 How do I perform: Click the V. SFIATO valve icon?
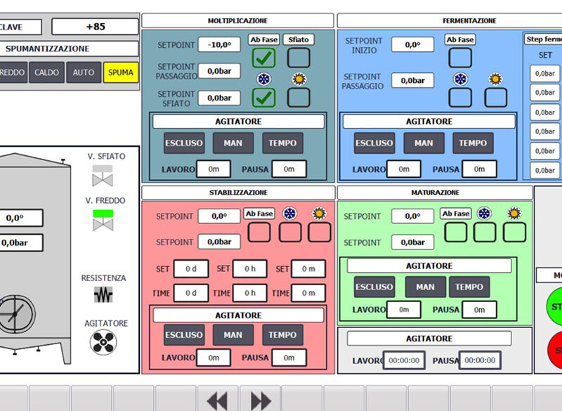[103, 176]
